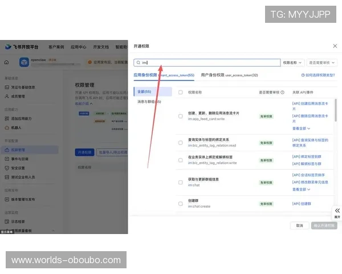Click the search magnifier icon in the permission dialog
The height and width of the screenshot is (274, 342).
pyautogui.click(x=139, y=63)
